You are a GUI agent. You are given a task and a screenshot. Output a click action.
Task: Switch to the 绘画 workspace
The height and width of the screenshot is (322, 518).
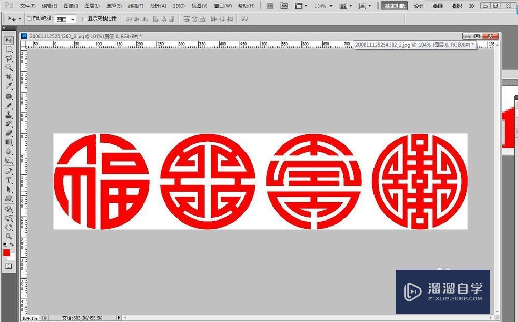pyautogui.click(x=438, y=6)
